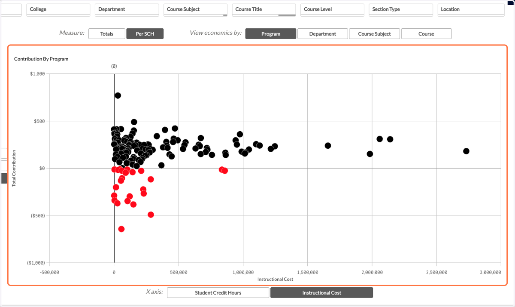Open the Department filter dropdown
This screenshot has height=307, width=515.
pos(127,9)
